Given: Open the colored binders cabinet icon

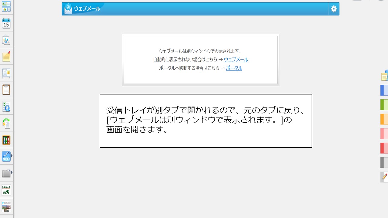Looking at the screenshot, I should point(6,140).
